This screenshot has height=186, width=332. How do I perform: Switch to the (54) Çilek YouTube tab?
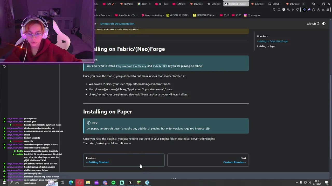[x=179, y=4]
